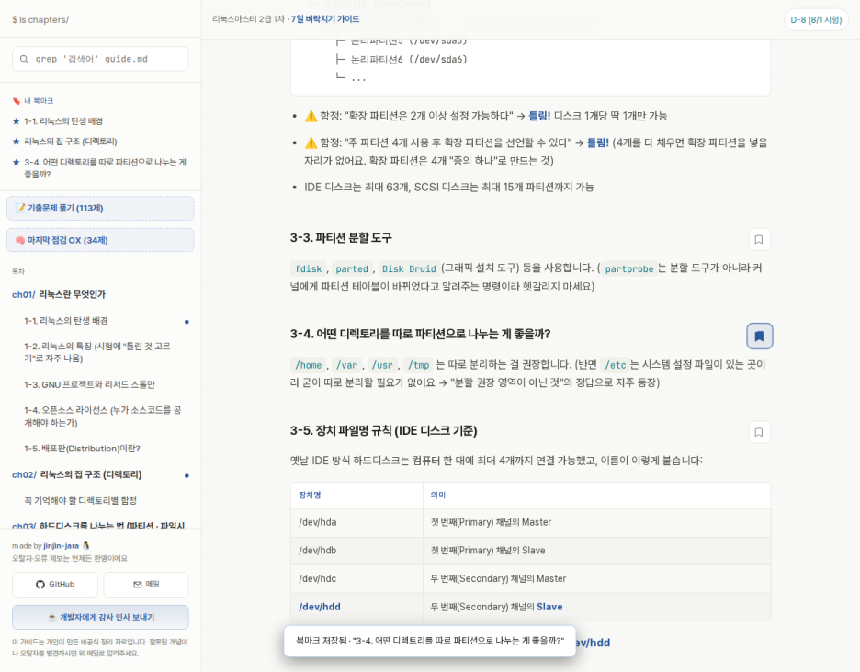Screen dimensions: 860x672
Task: Click the search magnifier icon
Action: 24,59
